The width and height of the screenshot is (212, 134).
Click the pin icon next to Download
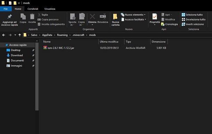point(33,56)
